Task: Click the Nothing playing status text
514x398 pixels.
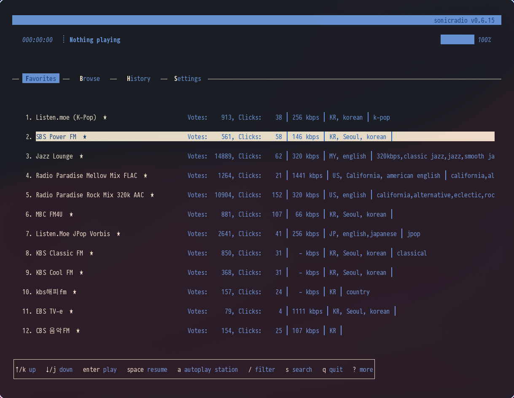Action: coord(95,40)
